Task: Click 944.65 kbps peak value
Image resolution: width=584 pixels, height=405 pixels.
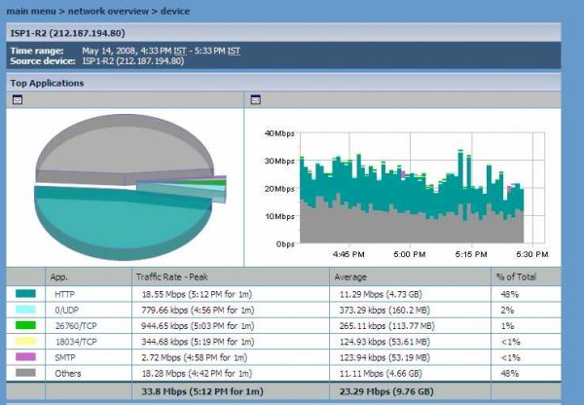Action: click(198, 326)
